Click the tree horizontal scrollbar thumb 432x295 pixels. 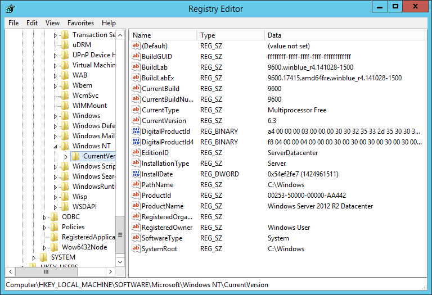(46, 271)
